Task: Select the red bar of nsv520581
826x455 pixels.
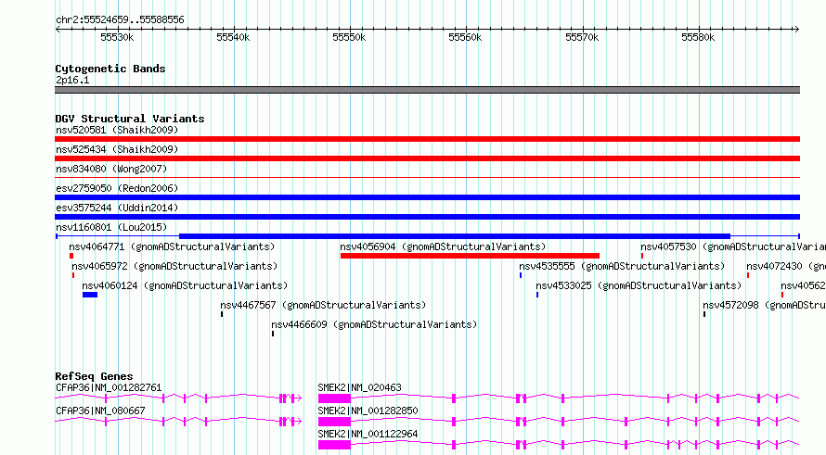Action: coord(427,139)
